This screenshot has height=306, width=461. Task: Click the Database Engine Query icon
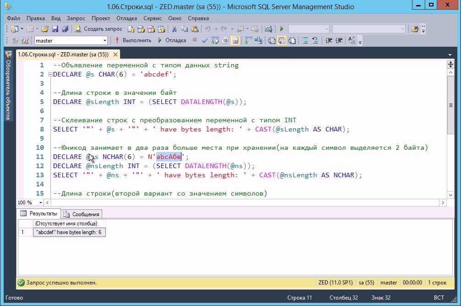[131, 29]
